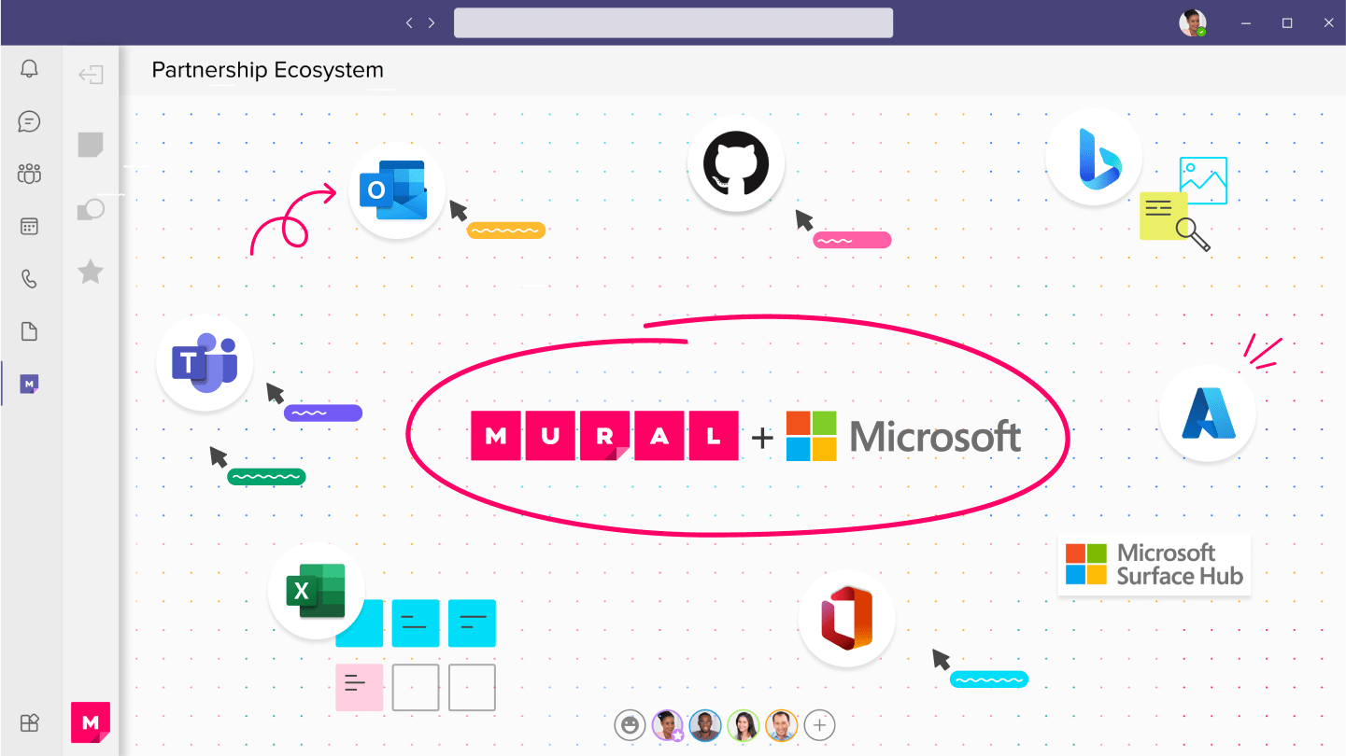This screenshot has width=1346, height=756.
Task: Open the Teams channels icon in the sidebar
Action: pyautogui.click(x=29, y=174)
